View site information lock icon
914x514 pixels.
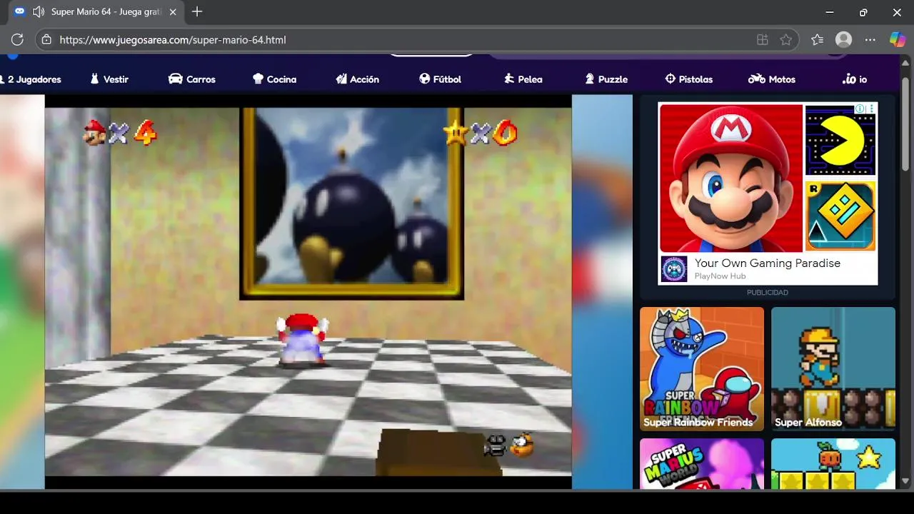pyautogui.click(x=46, y=40)
